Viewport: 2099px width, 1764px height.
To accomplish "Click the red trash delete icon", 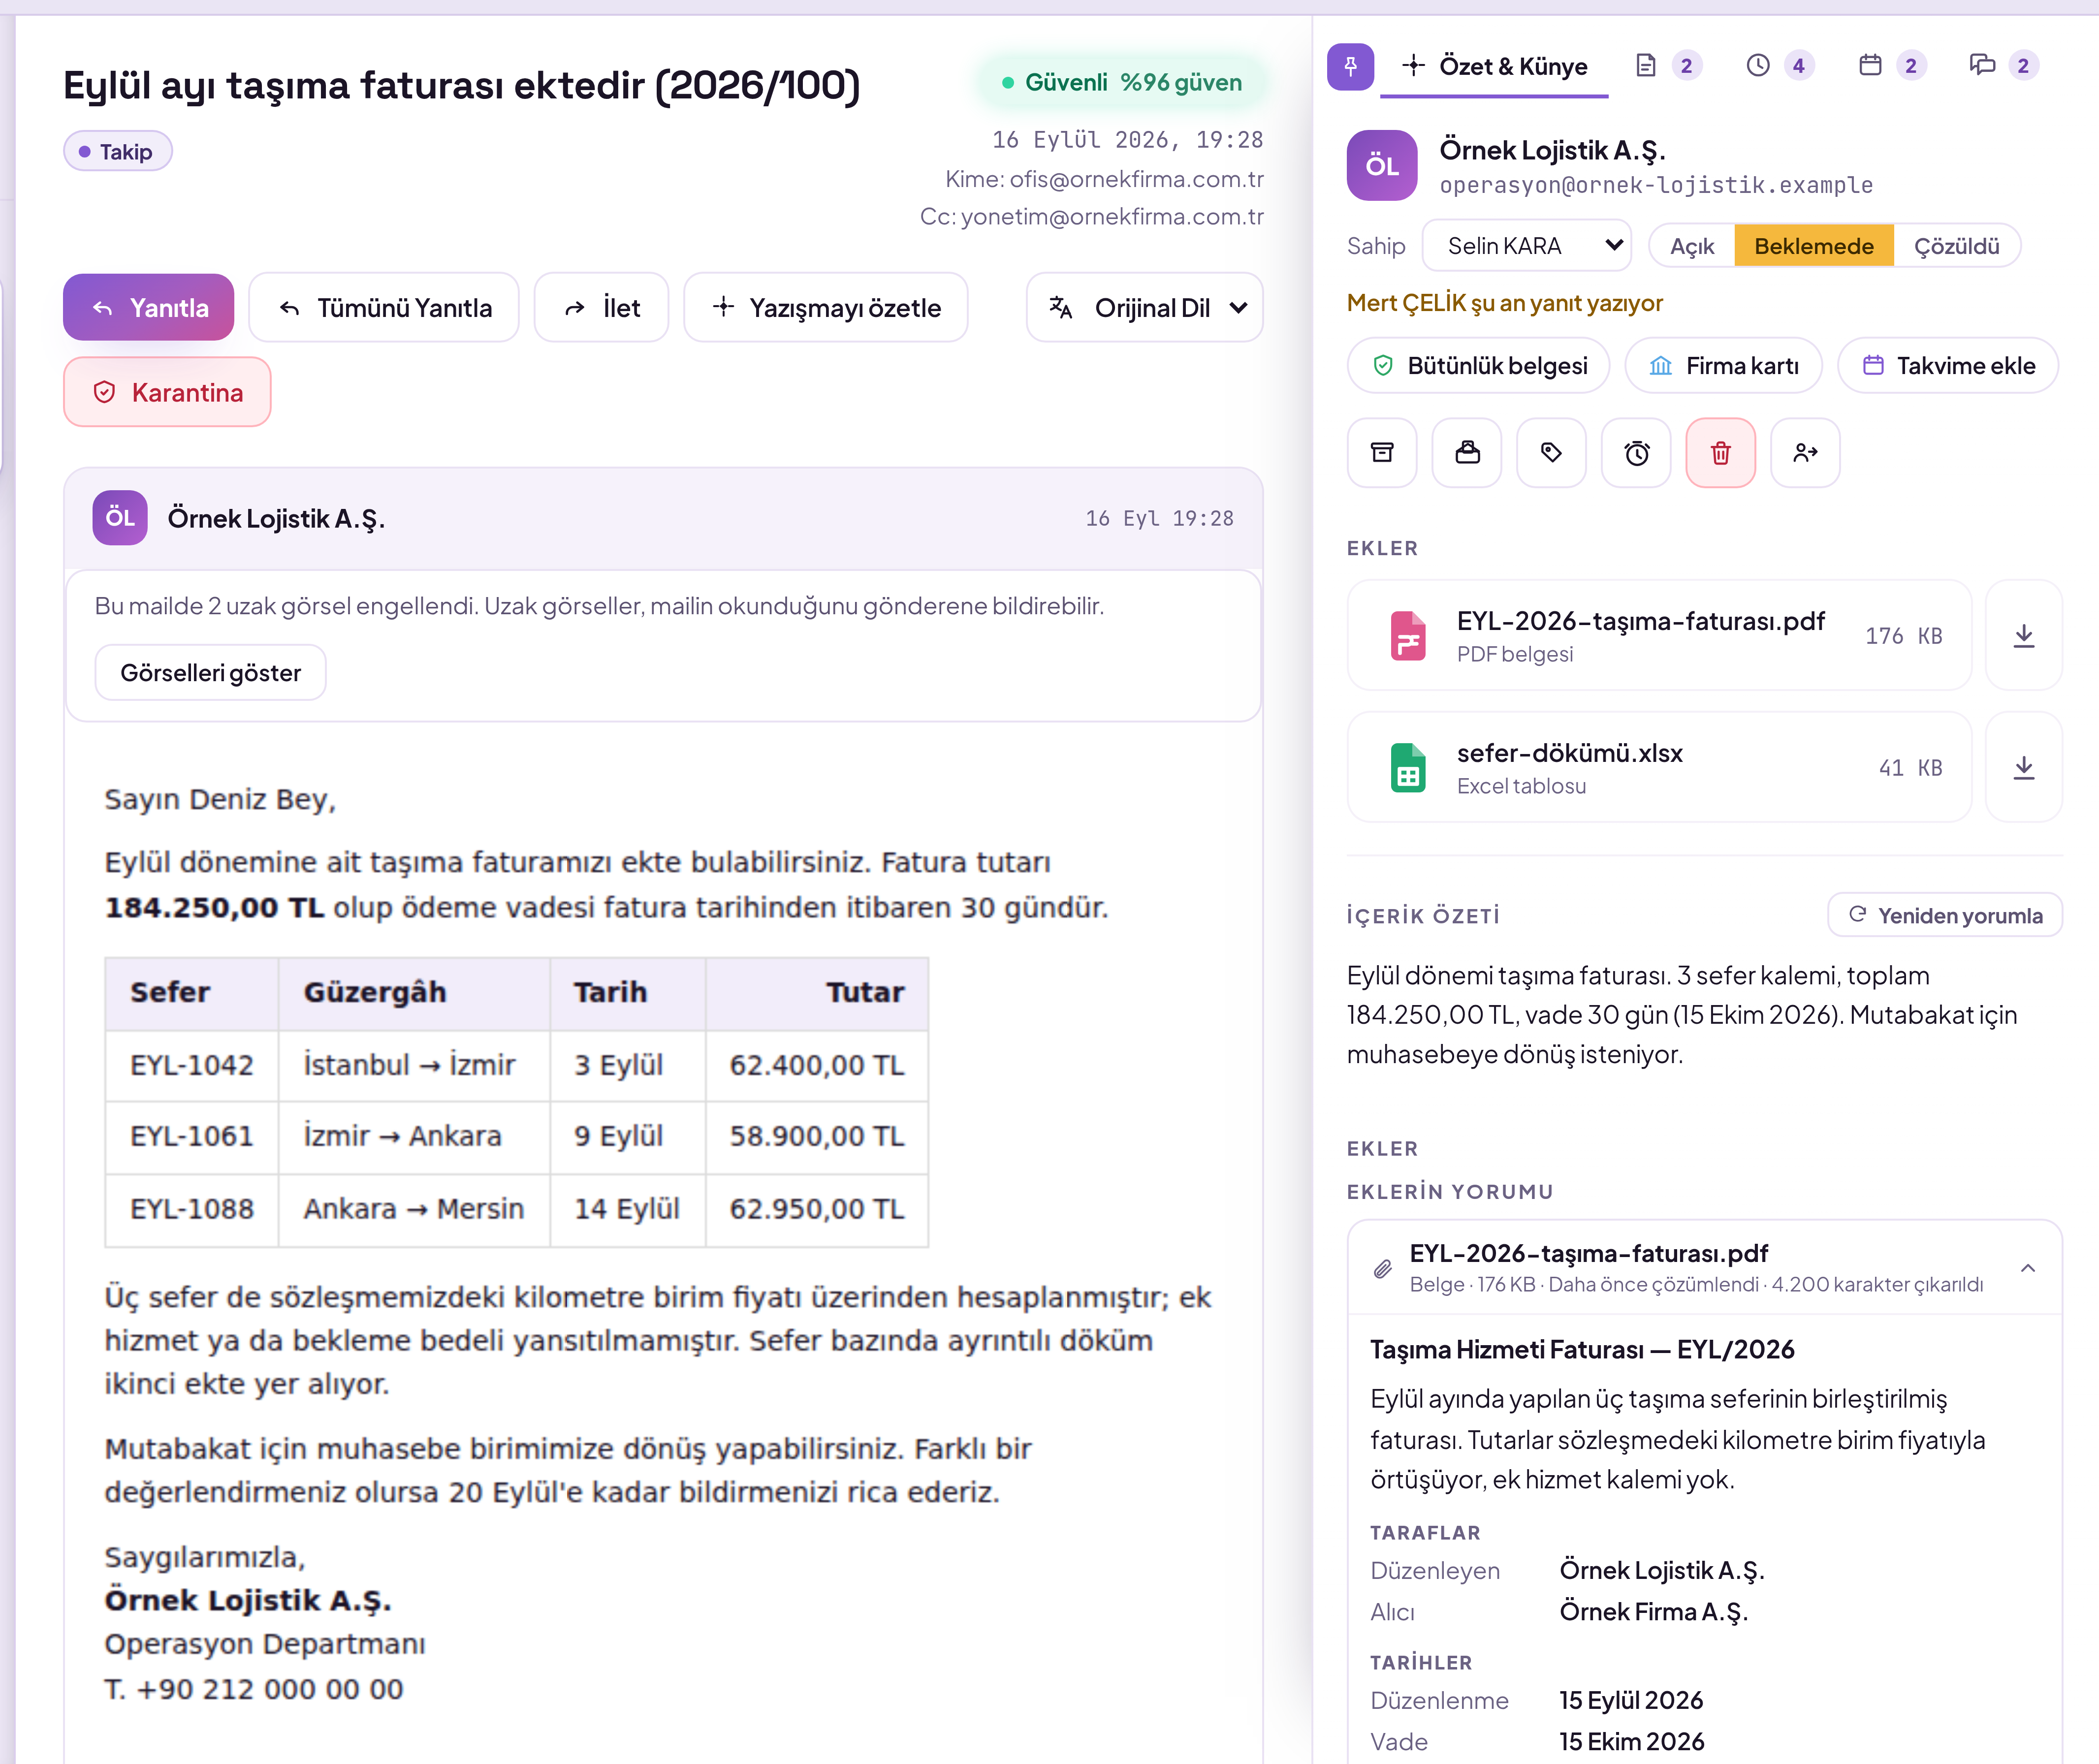I will coord(1720,453).
